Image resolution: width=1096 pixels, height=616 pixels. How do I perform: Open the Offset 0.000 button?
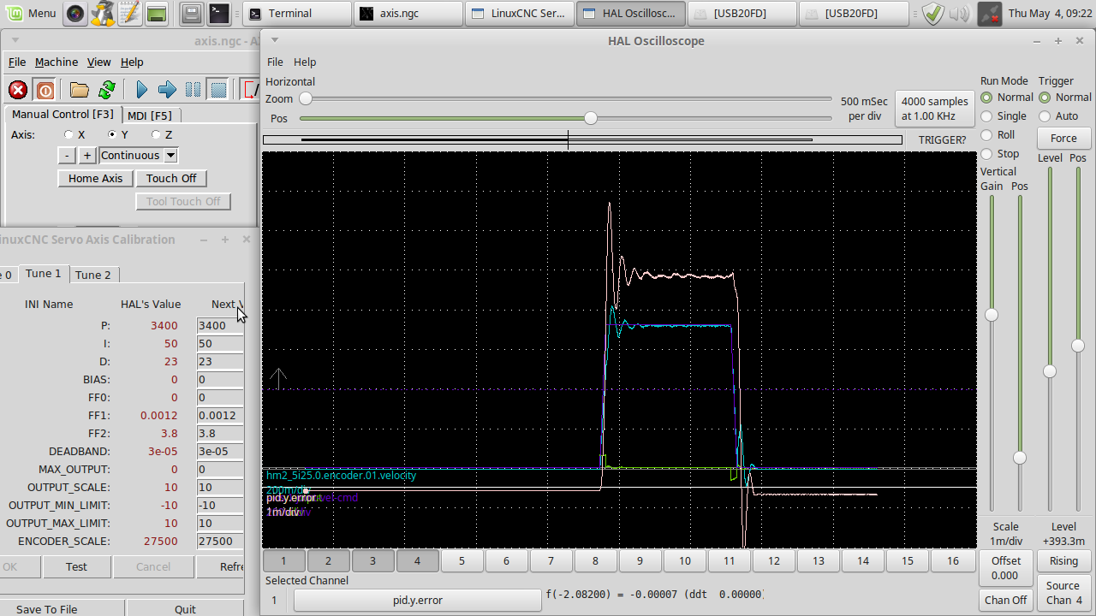coord(1006,568)
